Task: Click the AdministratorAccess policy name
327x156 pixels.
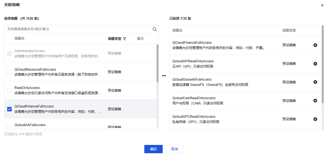Action: point(29,51)
